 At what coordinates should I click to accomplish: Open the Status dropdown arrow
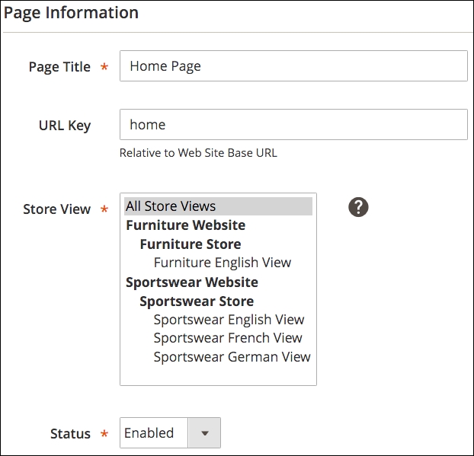coord(204,433)
